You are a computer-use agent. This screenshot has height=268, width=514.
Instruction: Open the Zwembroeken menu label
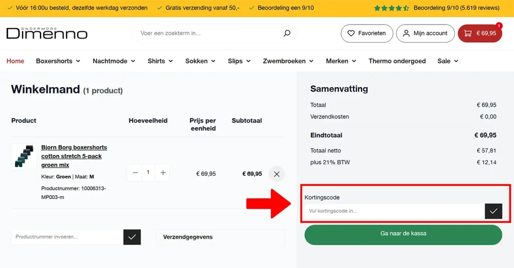click(284, 61)
